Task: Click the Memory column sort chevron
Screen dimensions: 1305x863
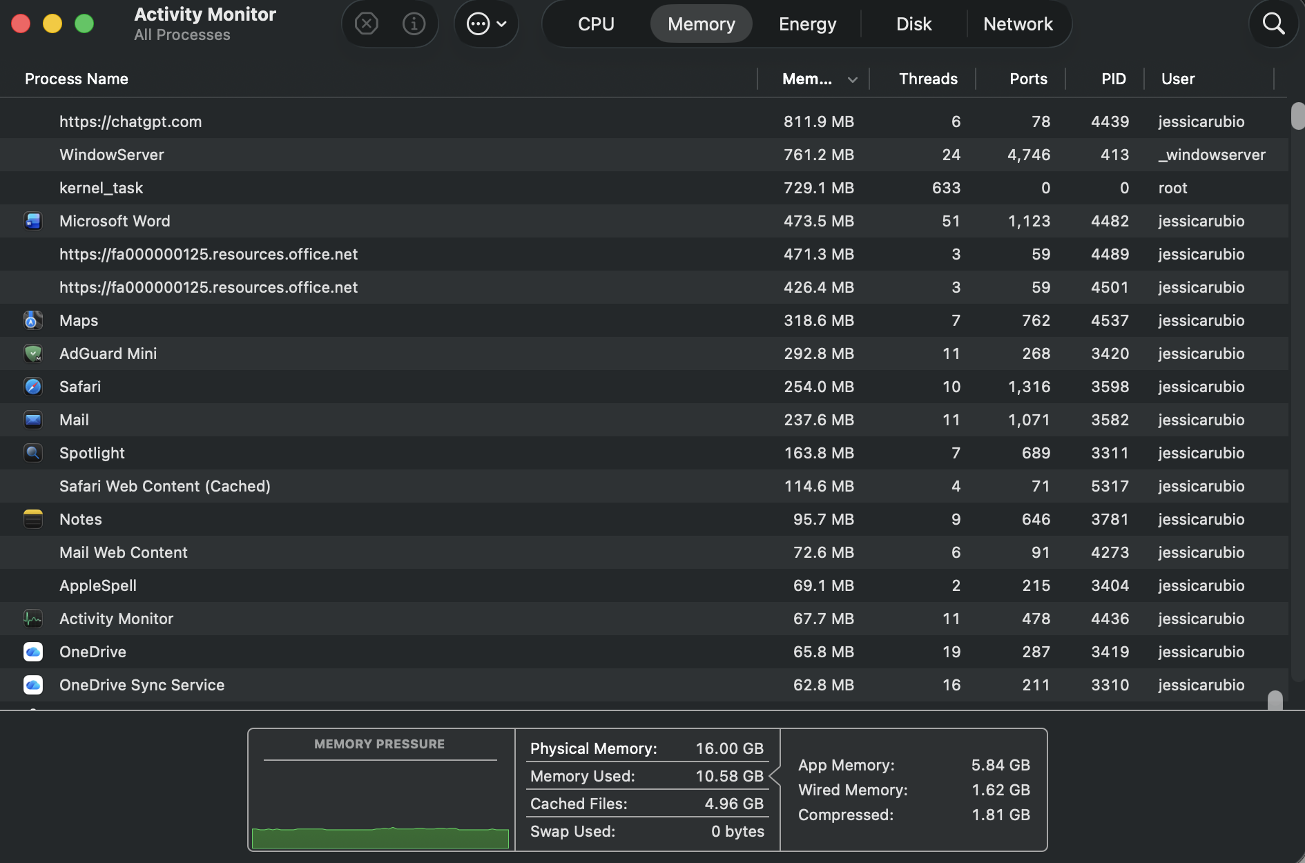Action: pyautogui.click(x=853, y=79)
